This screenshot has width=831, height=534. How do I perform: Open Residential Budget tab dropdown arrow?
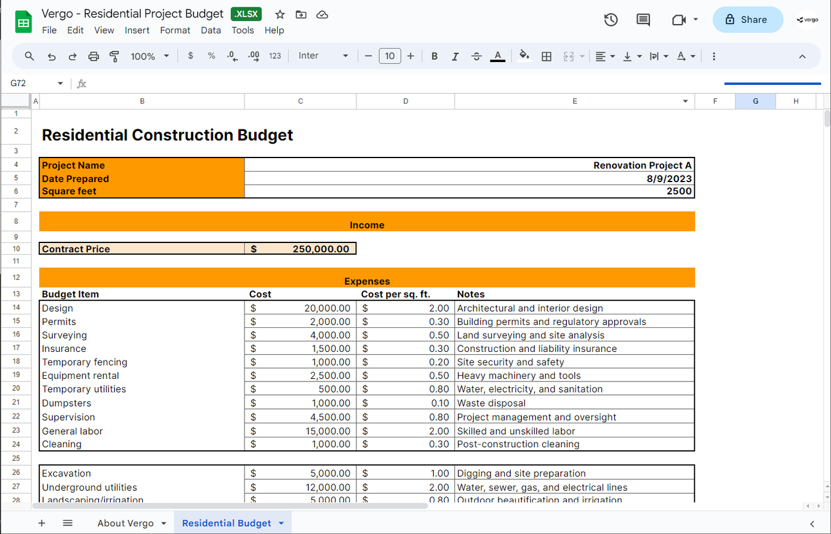(x=281, y=523)
